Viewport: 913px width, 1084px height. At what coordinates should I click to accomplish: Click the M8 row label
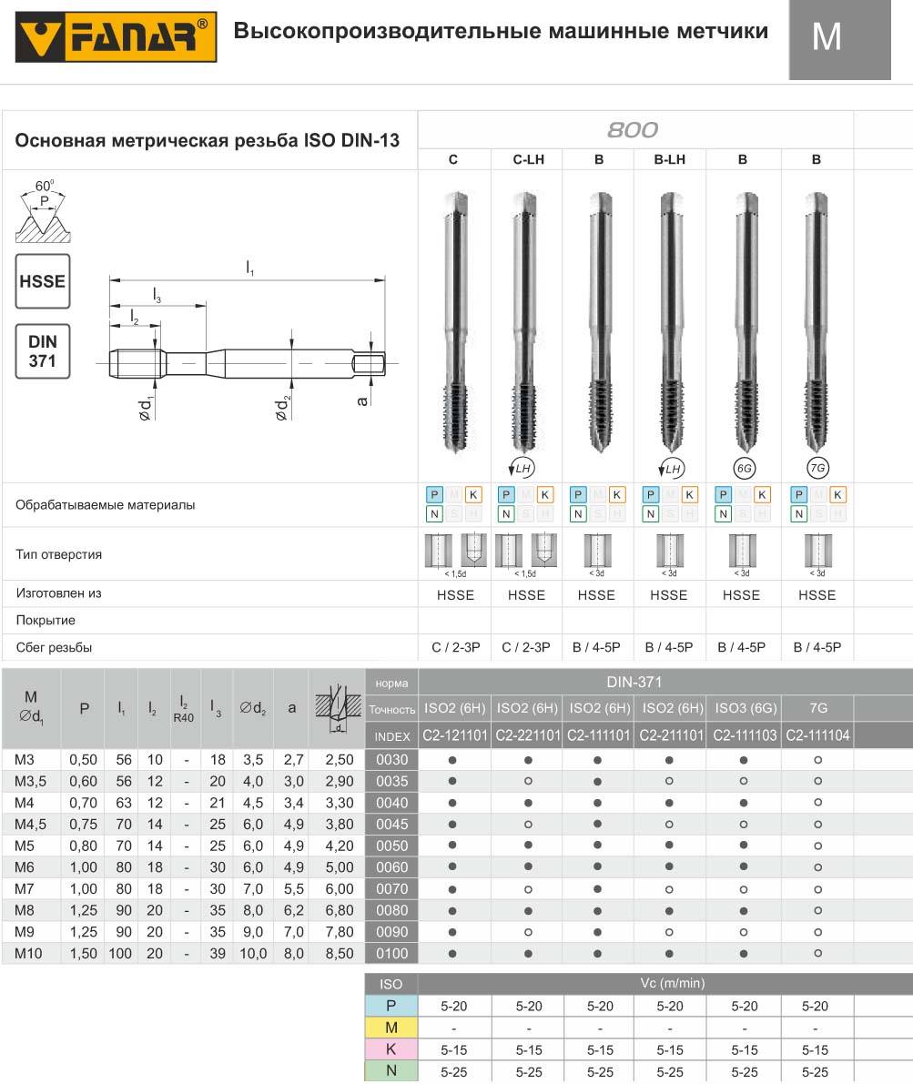click(25, 910)
